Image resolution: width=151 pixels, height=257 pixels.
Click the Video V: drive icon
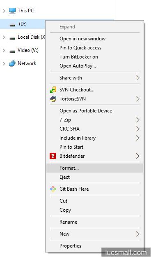(x=12, y=51)
